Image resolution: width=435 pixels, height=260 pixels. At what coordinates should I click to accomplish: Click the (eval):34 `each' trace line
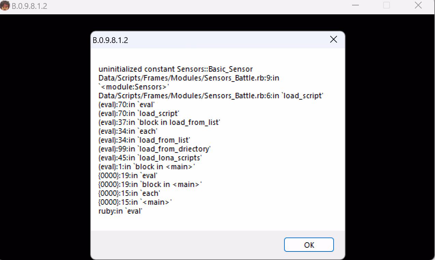(128, 131)
